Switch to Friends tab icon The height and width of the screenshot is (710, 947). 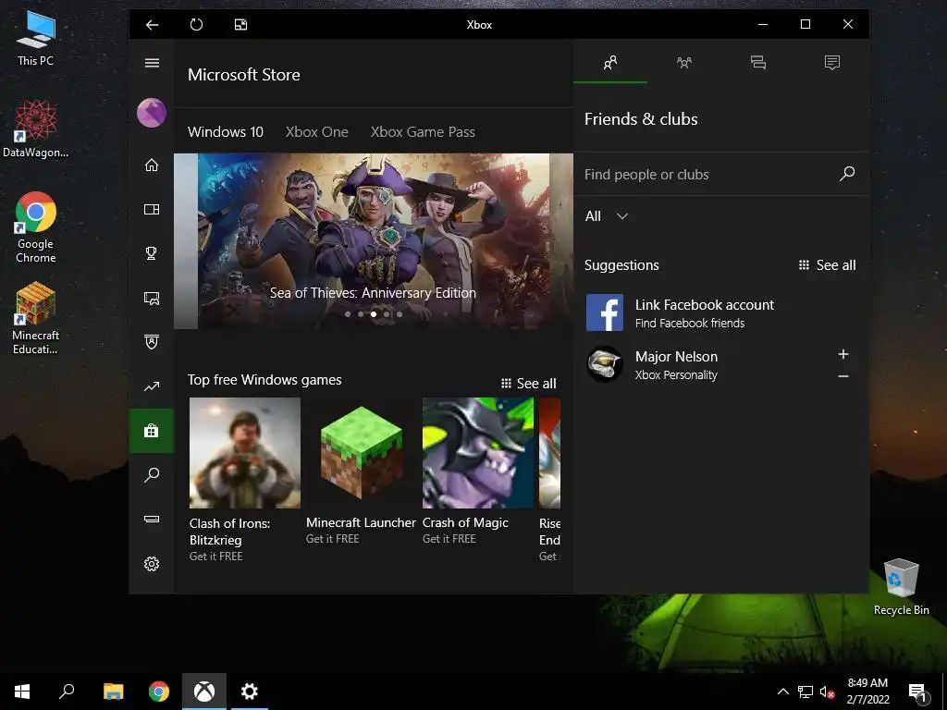click(x=610, y=62)
